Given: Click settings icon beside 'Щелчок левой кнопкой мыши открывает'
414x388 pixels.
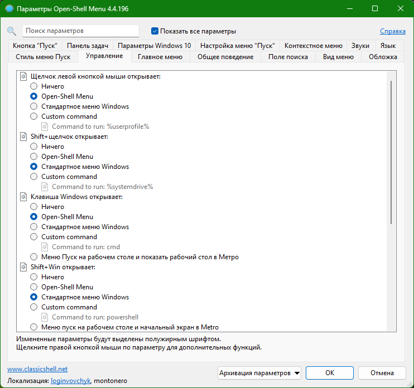Looking at the screenshot, I should [x=23, y=76].
